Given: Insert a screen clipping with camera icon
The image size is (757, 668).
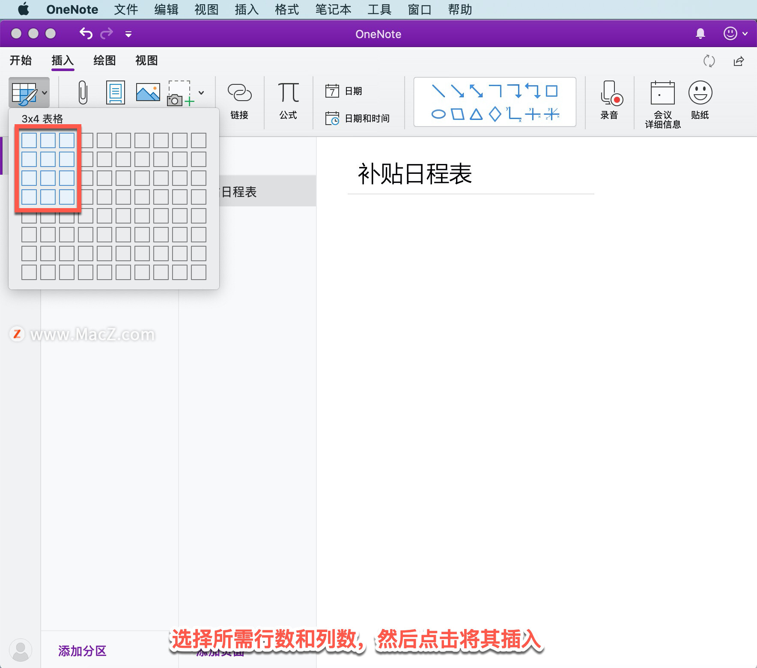Looking at the screenshot, I should (x=180, y=93).
